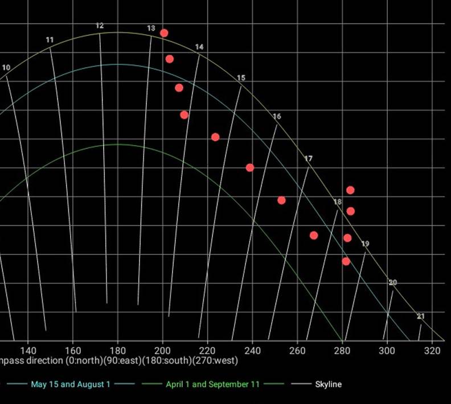Viewport: 451px width, 404px height.
Task: Click the hour 12 label at curve peak
Action: click(x=100, y=26)
